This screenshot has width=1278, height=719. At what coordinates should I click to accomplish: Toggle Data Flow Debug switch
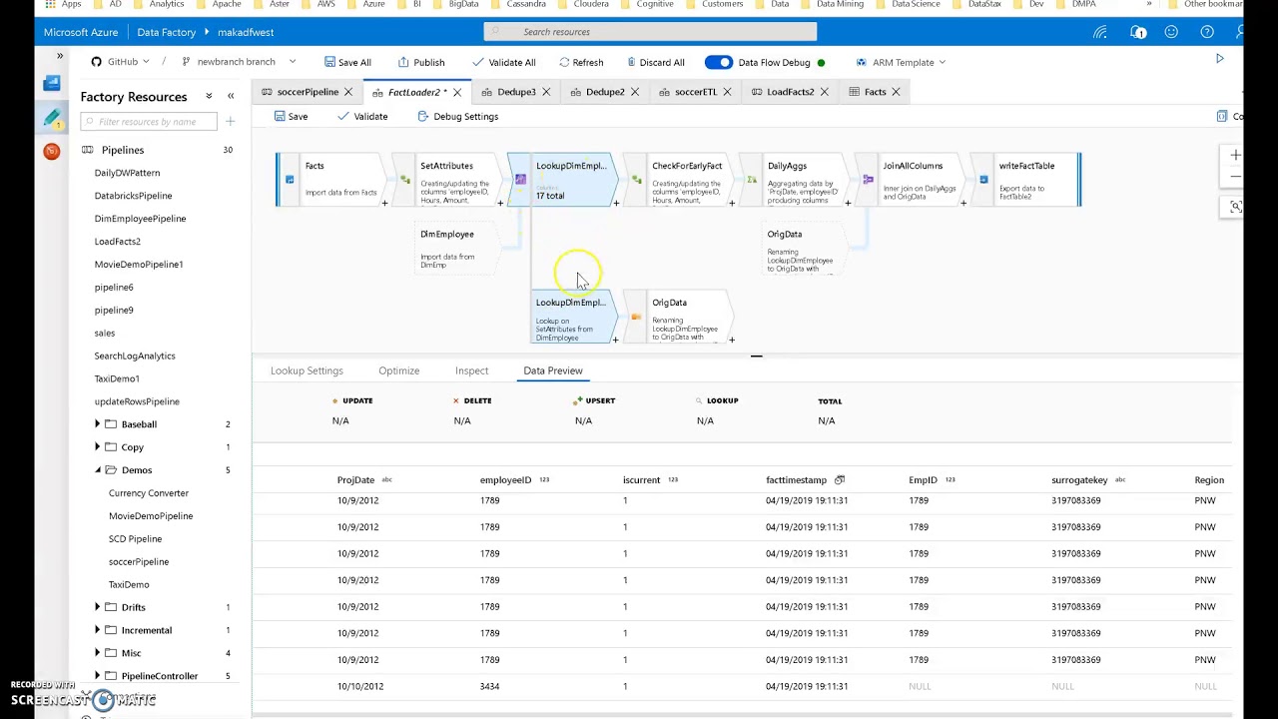pyautogui.click(x=718, y=63)
